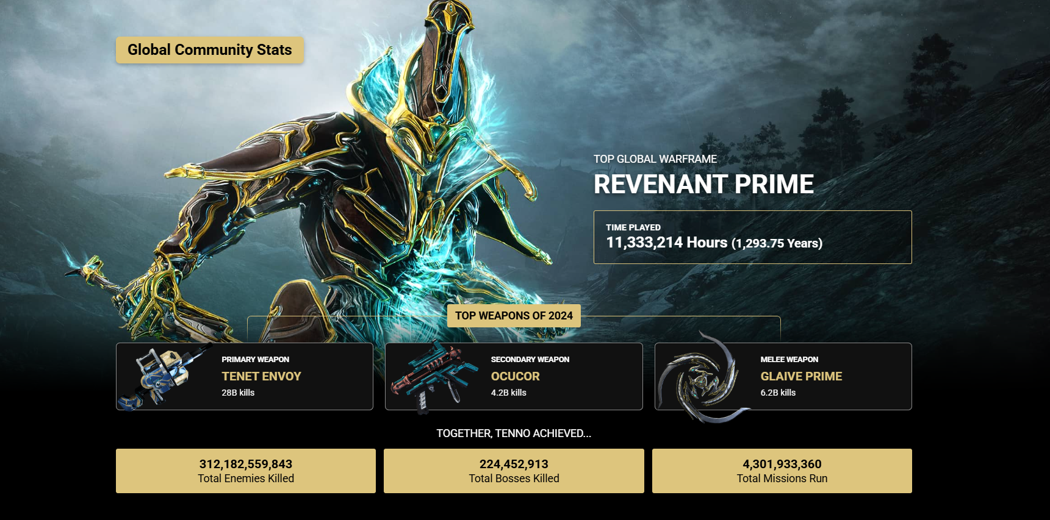Click the GLAIVE PRIME title text

tap(801, 376)
